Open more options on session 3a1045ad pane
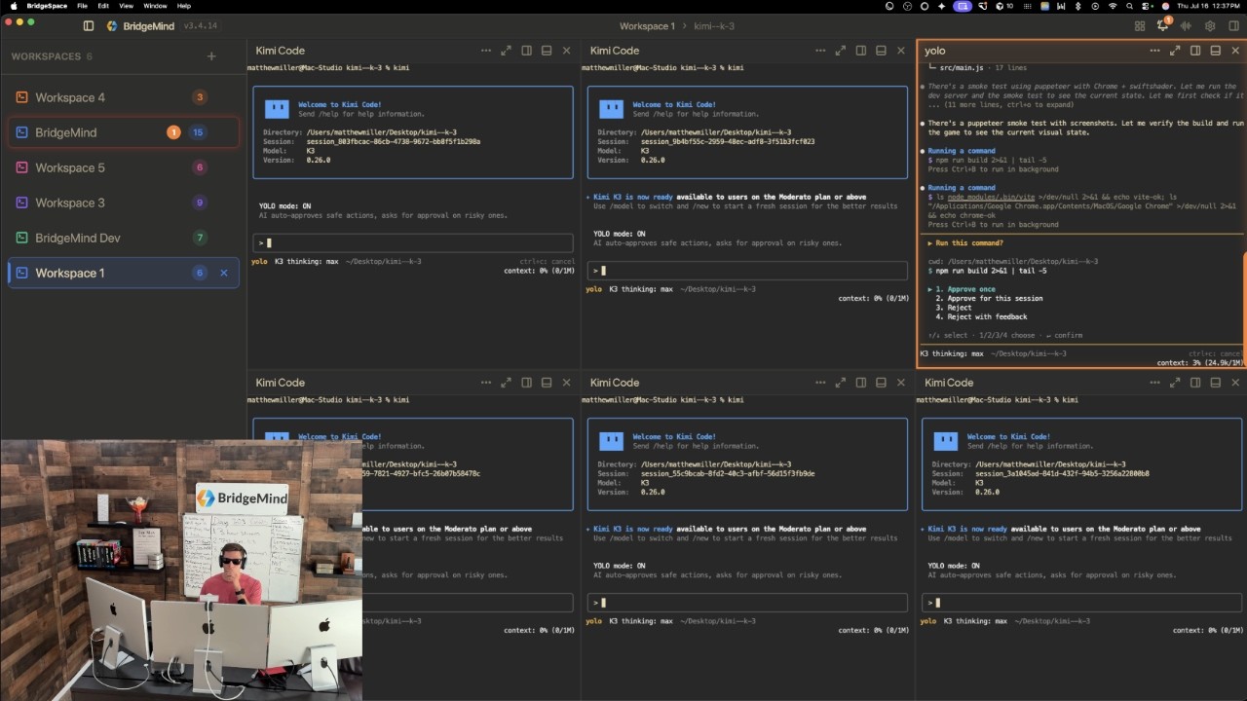This screenshot has height=701, width=1247. 1154,383
